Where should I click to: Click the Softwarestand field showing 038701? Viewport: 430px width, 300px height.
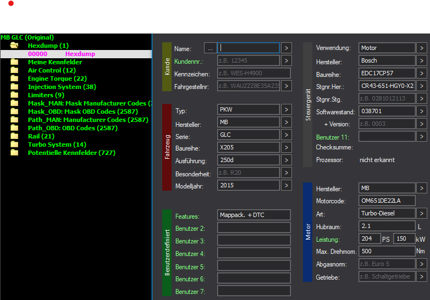387,111
